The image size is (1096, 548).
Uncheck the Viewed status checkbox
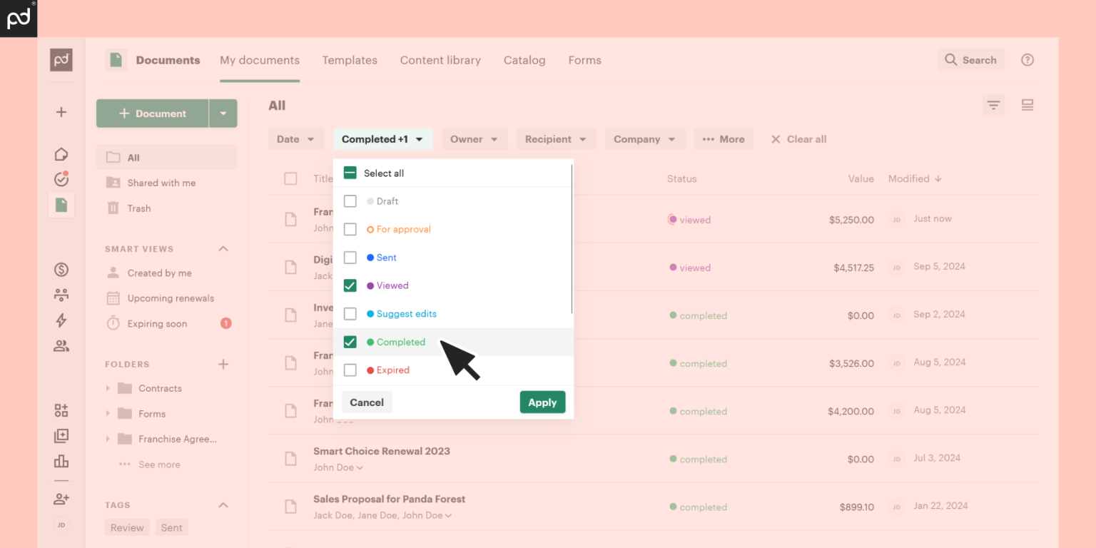(x=350, y=285)
